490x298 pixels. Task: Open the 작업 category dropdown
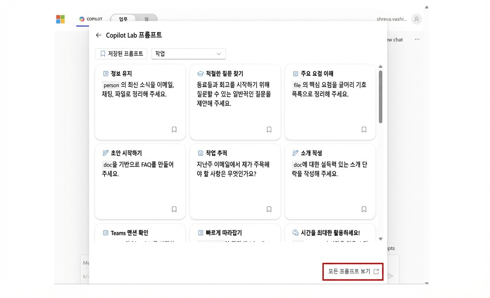pyautogui.click(x=189, y=54)
